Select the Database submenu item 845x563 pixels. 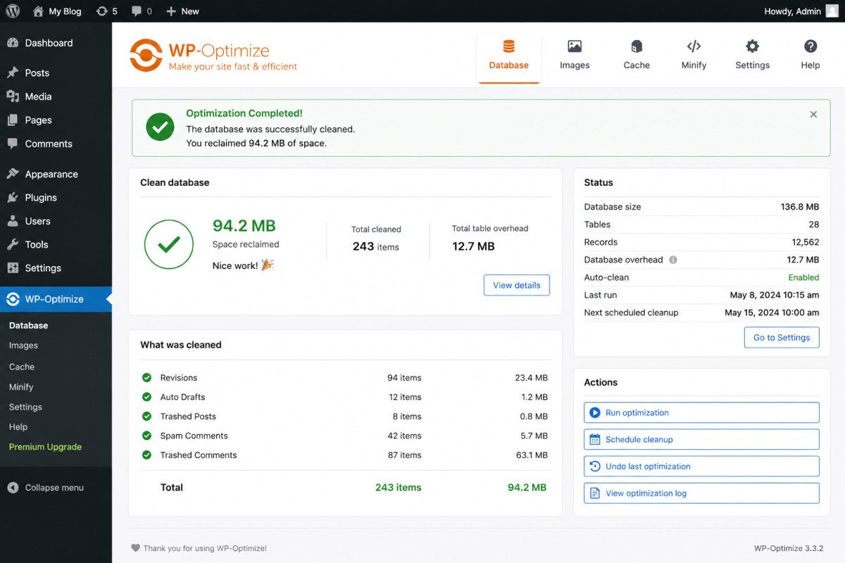(29, 326)
